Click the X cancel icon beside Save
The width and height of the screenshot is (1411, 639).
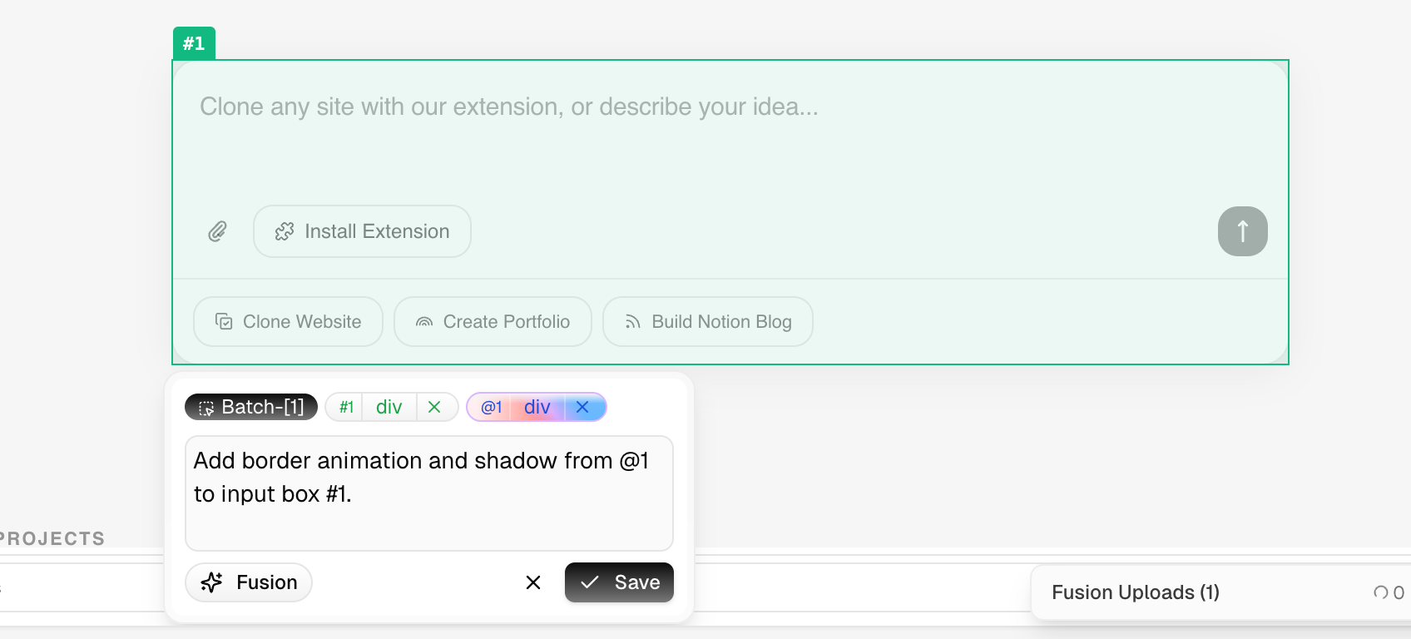pyautogui.click(x=533, y=582)
